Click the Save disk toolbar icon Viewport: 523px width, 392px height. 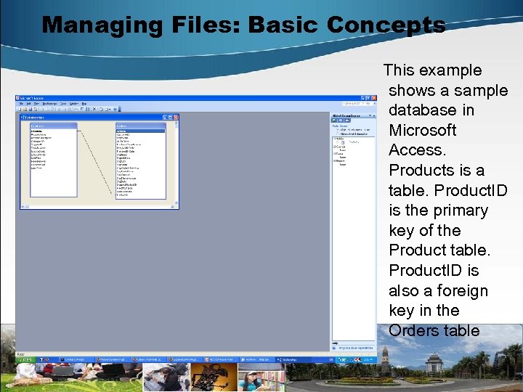tap(30, 109)
